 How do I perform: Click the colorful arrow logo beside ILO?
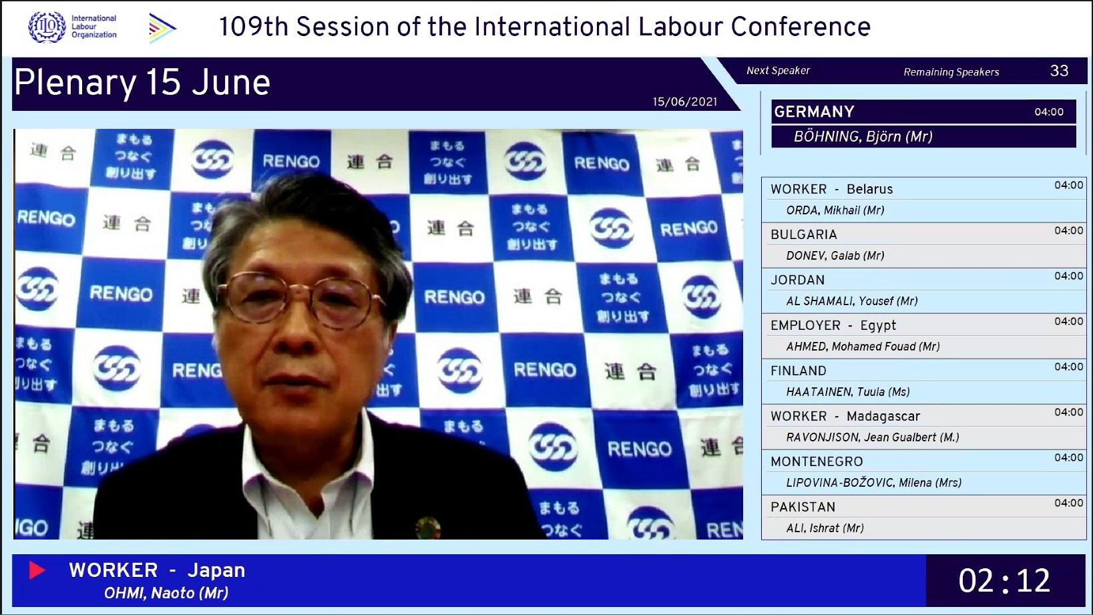[162, 28]
